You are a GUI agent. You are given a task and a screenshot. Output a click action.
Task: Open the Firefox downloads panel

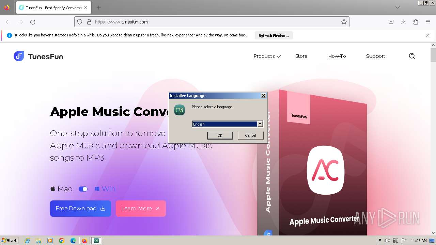coord(403,22)
